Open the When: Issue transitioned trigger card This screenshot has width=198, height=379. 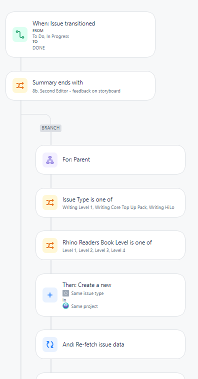coord(80,34)
